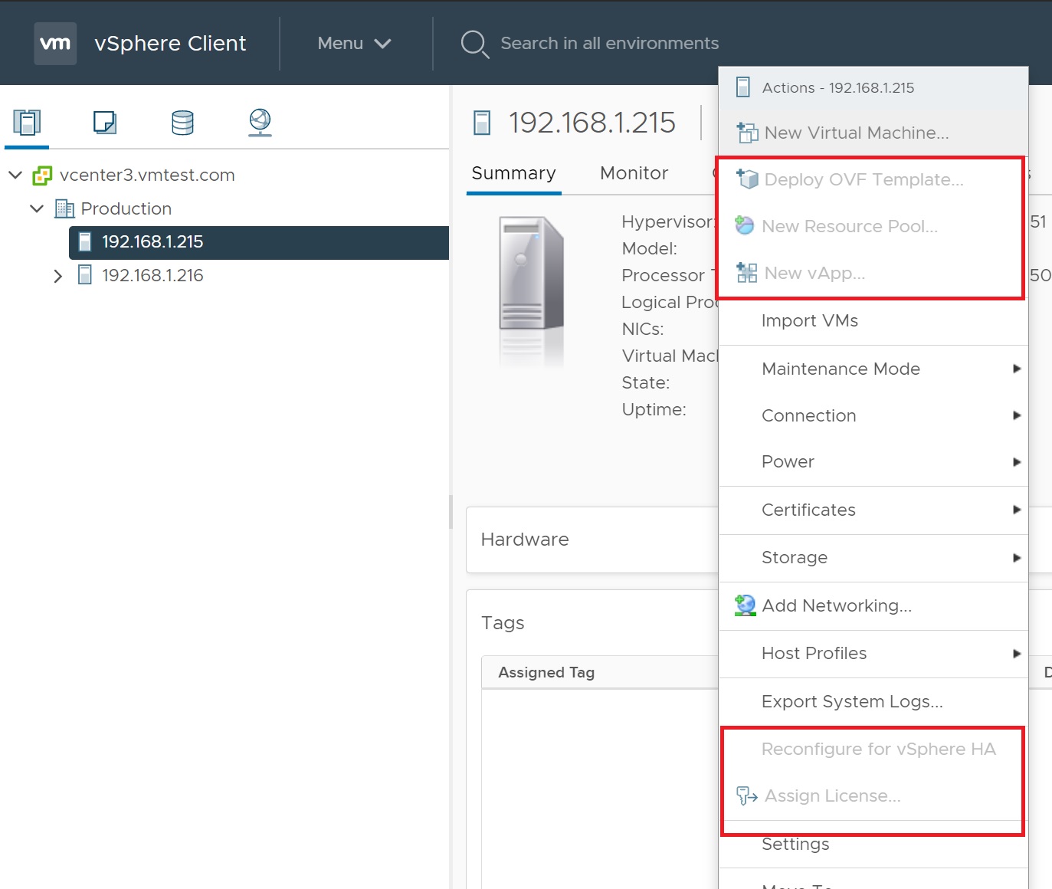Screen dimensions: 1052x889
Task: Open the Menu dropdown
Action: [x=354, y=44]
